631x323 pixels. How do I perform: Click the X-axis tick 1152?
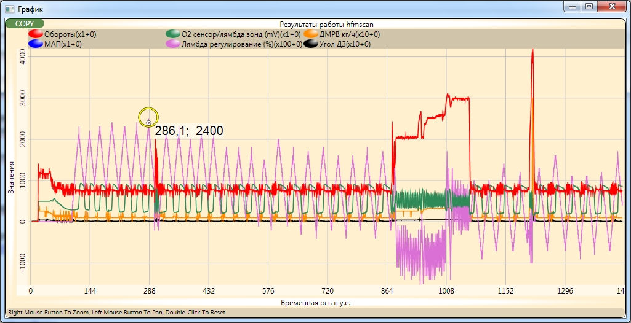point(506,291)
